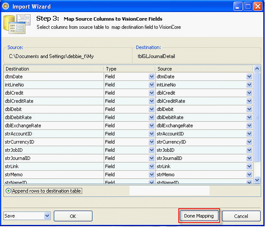Open Source dropdown for strMemo
Image resolution: width=265 pixels, height=227 pixels.
(249, 174)
